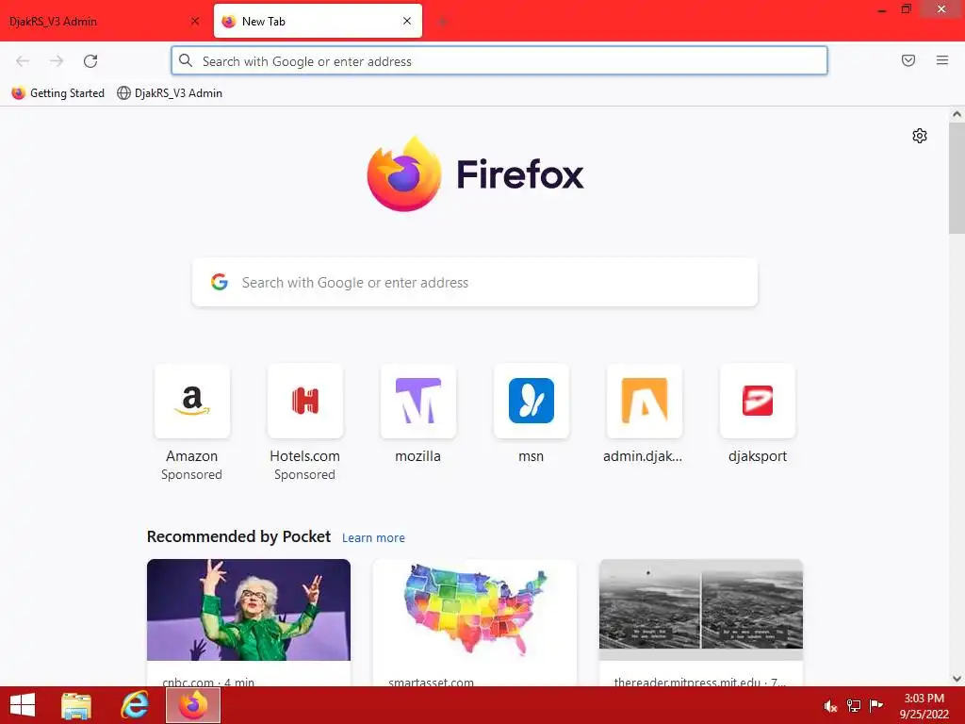Click the Sponsored label under Amazon
This screenshot has width=965, height=724.
coord(191,475)
